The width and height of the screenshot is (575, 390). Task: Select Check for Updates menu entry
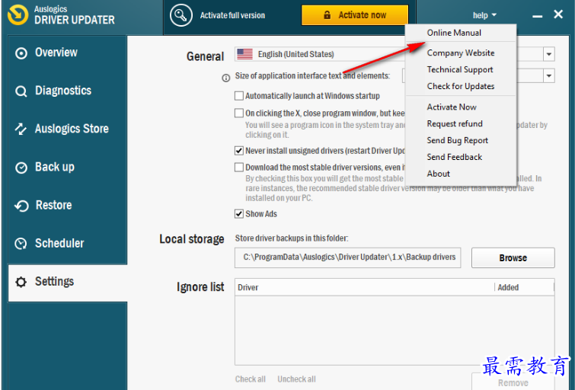point(461,87)
